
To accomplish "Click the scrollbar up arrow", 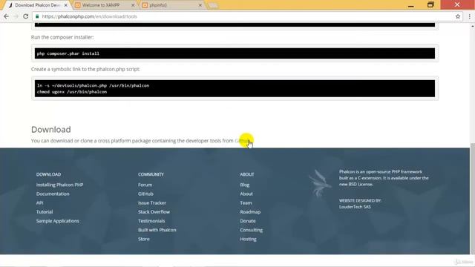I will point(472,27).
